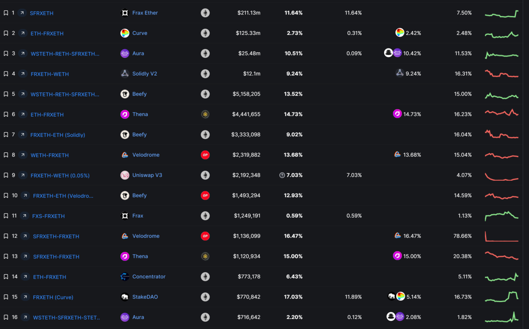Click the Uniswap V3 logo icon
The width and height of the screenshot is (529, 329).
[x=125, y=175]
